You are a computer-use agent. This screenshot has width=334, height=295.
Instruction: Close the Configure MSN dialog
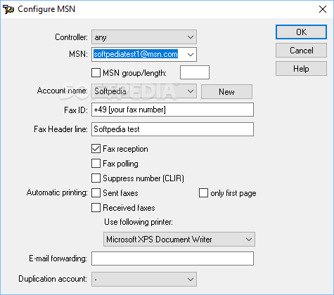point(323,9)
